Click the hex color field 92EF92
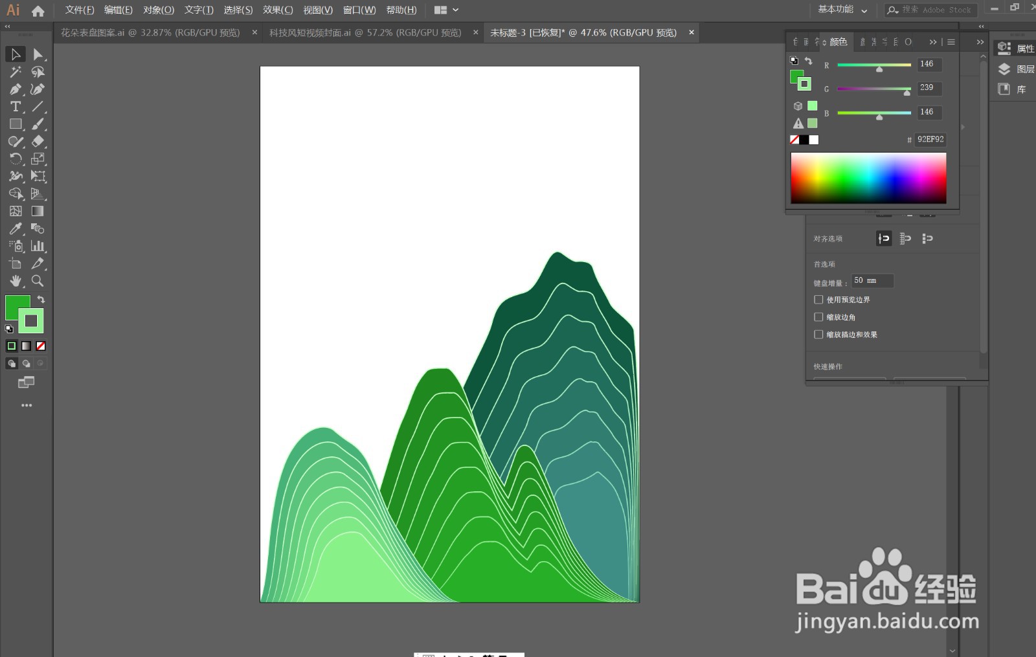The height and width of the screenshot is (657, 1036). tap(930, 139)
